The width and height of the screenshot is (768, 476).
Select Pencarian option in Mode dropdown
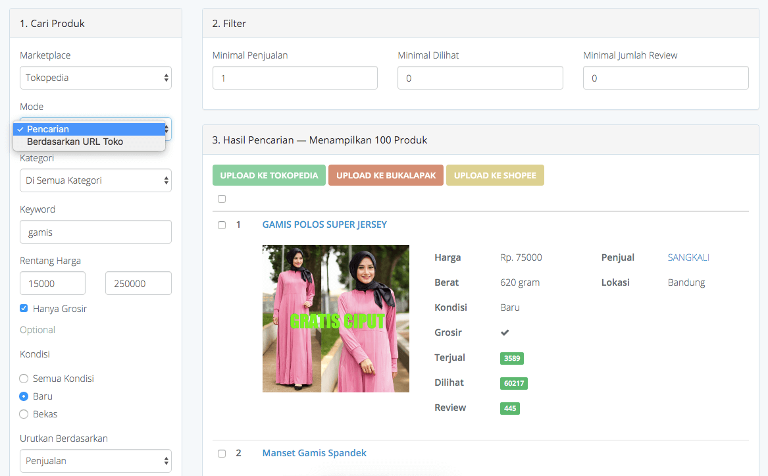click(x=89, y=129)
